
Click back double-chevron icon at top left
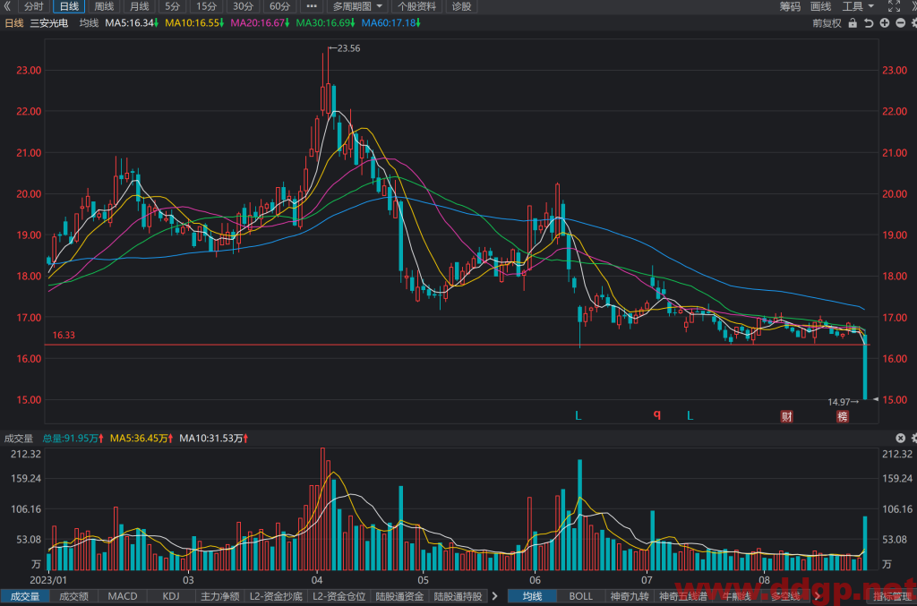pos(7,6)
